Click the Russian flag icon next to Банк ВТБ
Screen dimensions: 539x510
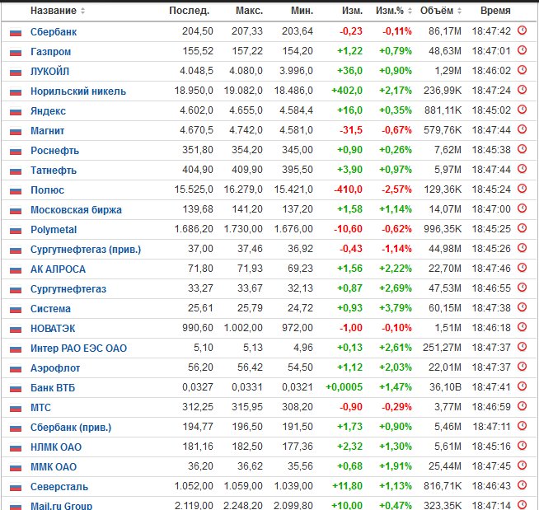[x=16, y=389]
